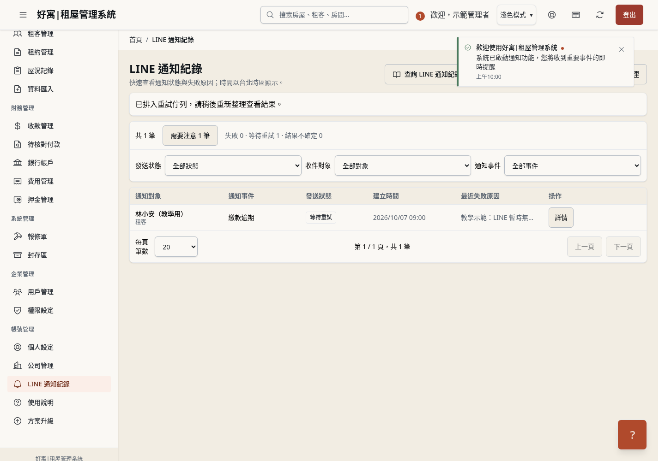
Task: Open 使用說明 help page in the sidebar
Action: [x=59, y=402]
